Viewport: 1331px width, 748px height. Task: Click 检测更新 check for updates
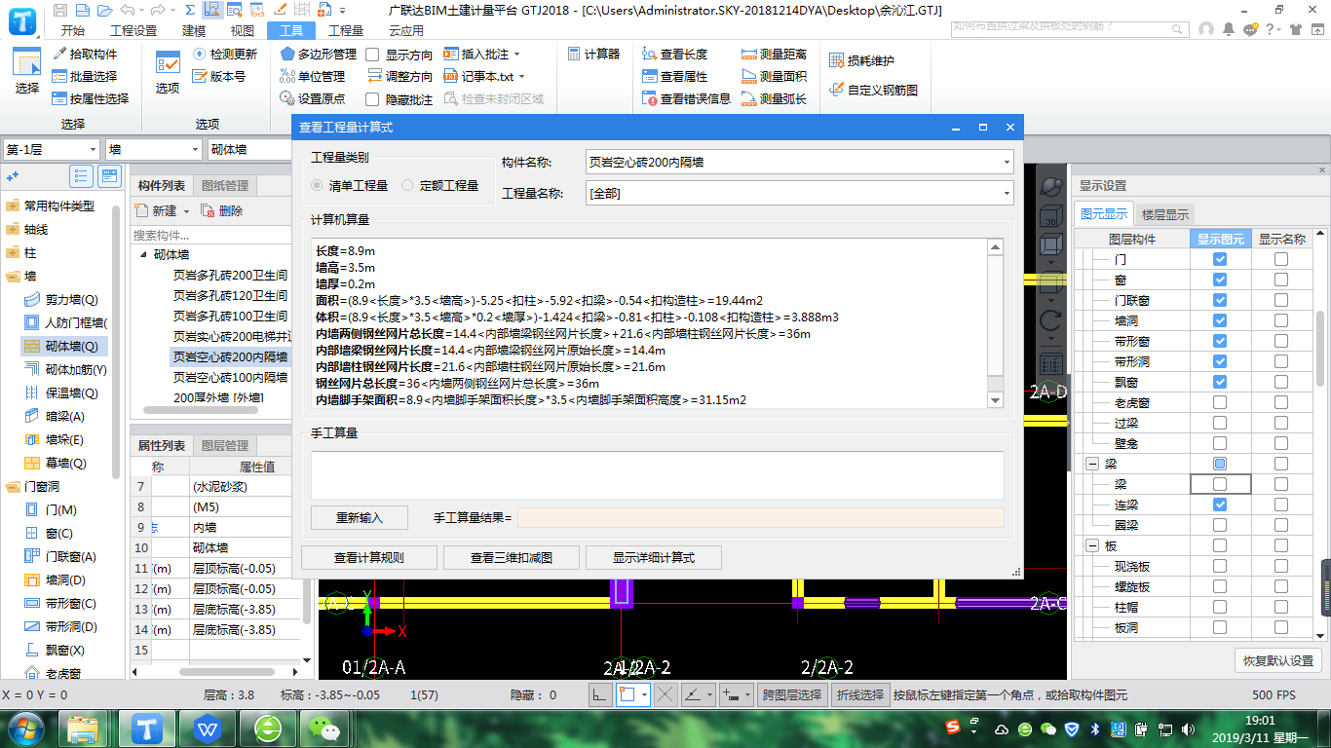(225, 55)
